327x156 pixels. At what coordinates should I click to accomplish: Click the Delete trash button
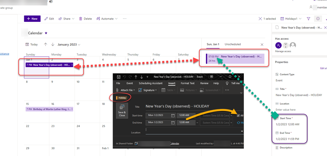click(85, 19)
